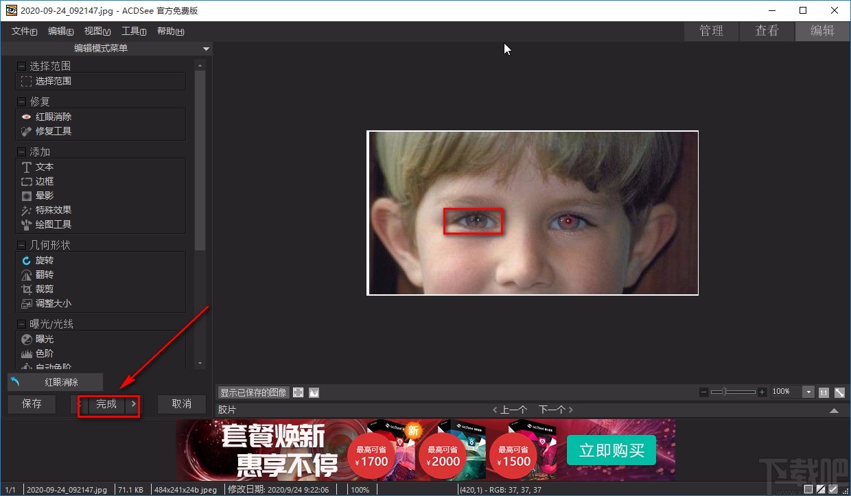This screenshot has height=496, width=851.
Task: Show the histogram icon next to full screen
Action: (314, 392)
